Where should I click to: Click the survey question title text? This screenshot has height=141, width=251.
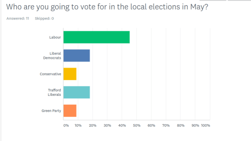[107, 6]
